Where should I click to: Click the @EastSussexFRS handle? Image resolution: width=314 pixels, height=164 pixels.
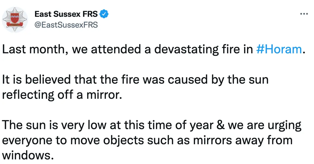pos(66,25)
